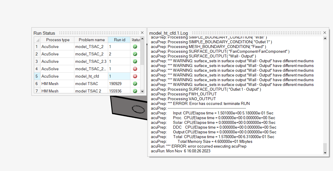Click Run Status table scroll down arrow
Screen dimensions: 333x171
pos(142,91)
